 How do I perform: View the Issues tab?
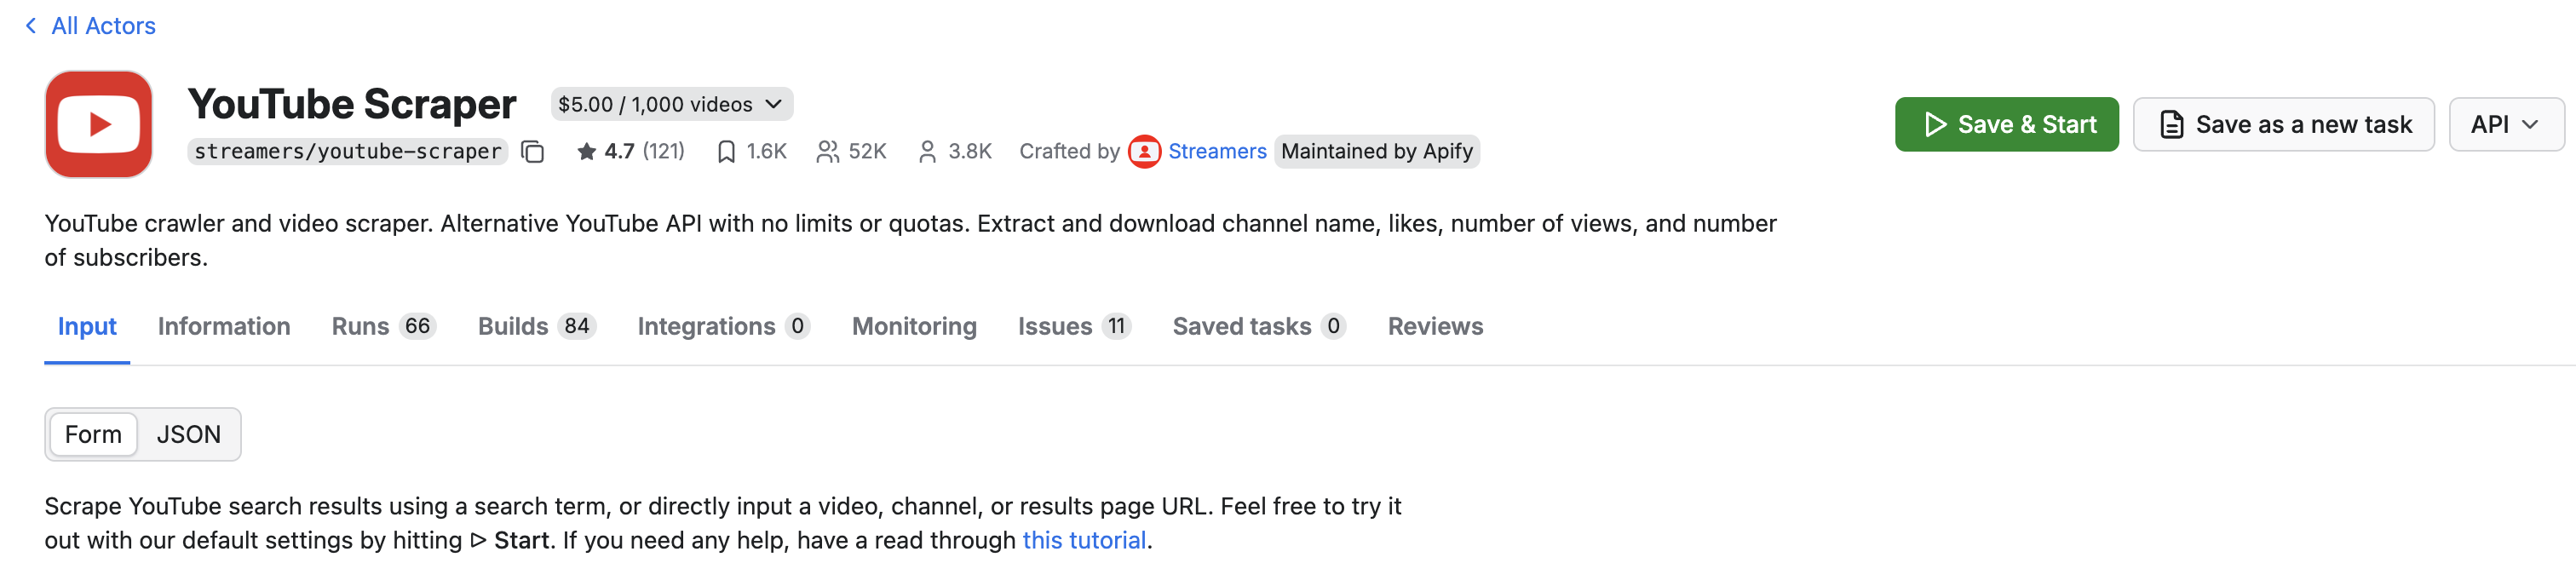(1075, 326)
